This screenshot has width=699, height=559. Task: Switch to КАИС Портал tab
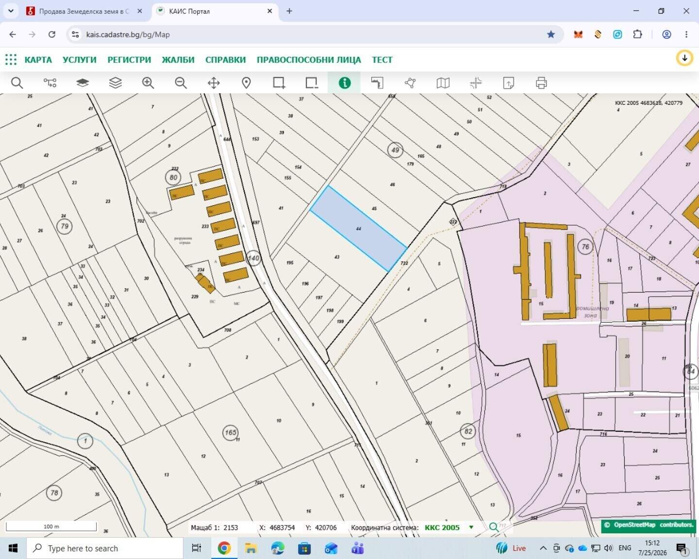click(215, 11)
